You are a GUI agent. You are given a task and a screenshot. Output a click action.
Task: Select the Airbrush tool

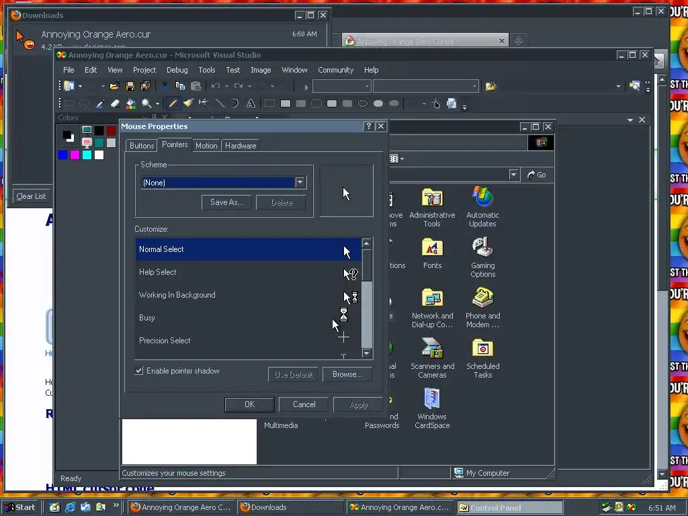[204, 103]
